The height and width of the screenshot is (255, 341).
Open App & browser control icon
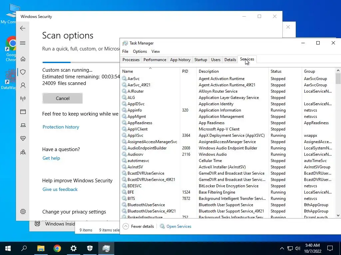coord(23,112)
